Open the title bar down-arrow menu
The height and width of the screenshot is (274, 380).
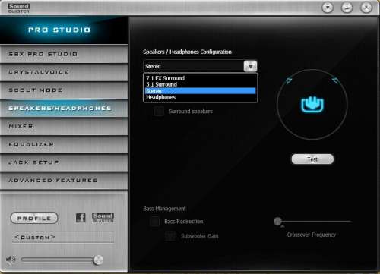328,8
